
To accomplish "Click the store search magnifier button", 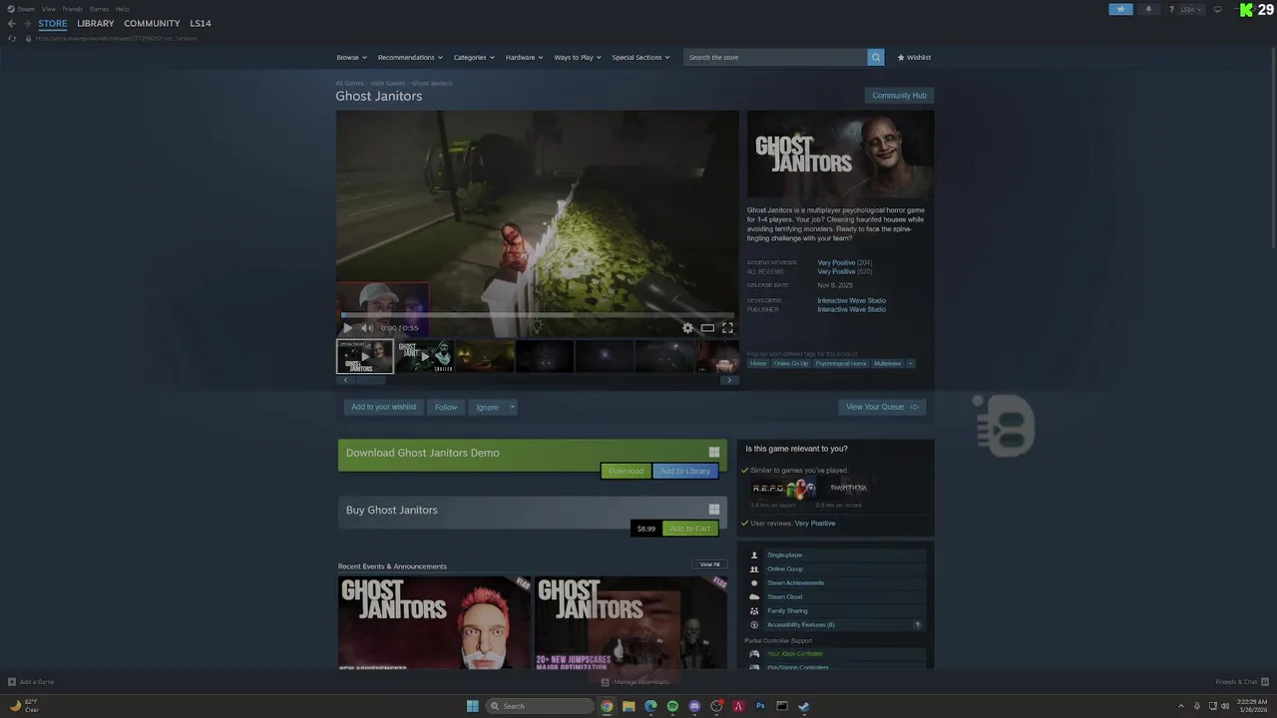I will tap(876, 58).
